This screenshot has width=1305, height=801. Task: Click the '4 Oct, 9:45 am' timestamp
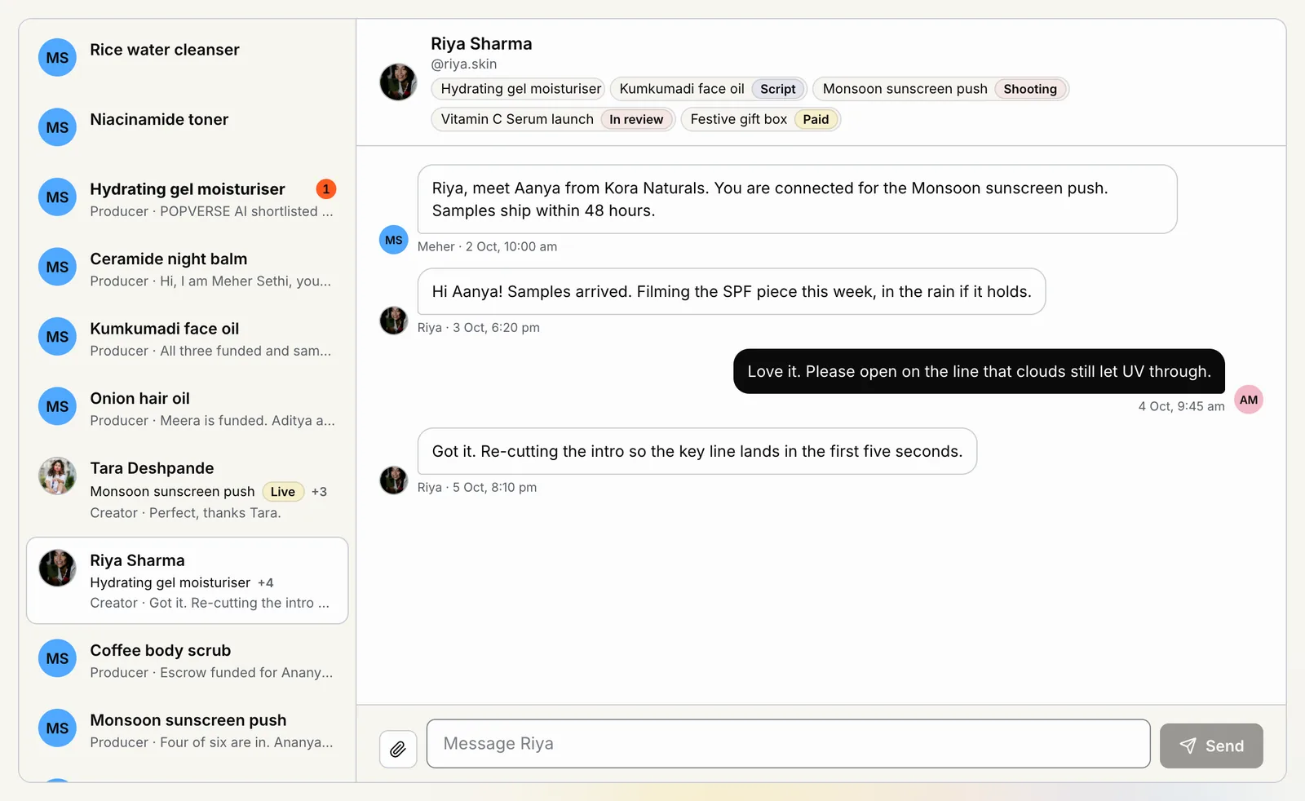(1181, 406)
